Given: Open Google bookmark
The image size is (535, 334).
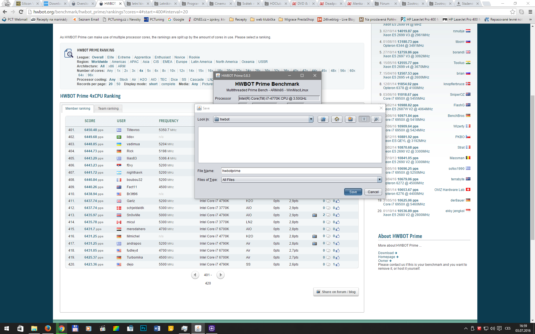Looking at the screenshot, I should [x=176, y=19].
